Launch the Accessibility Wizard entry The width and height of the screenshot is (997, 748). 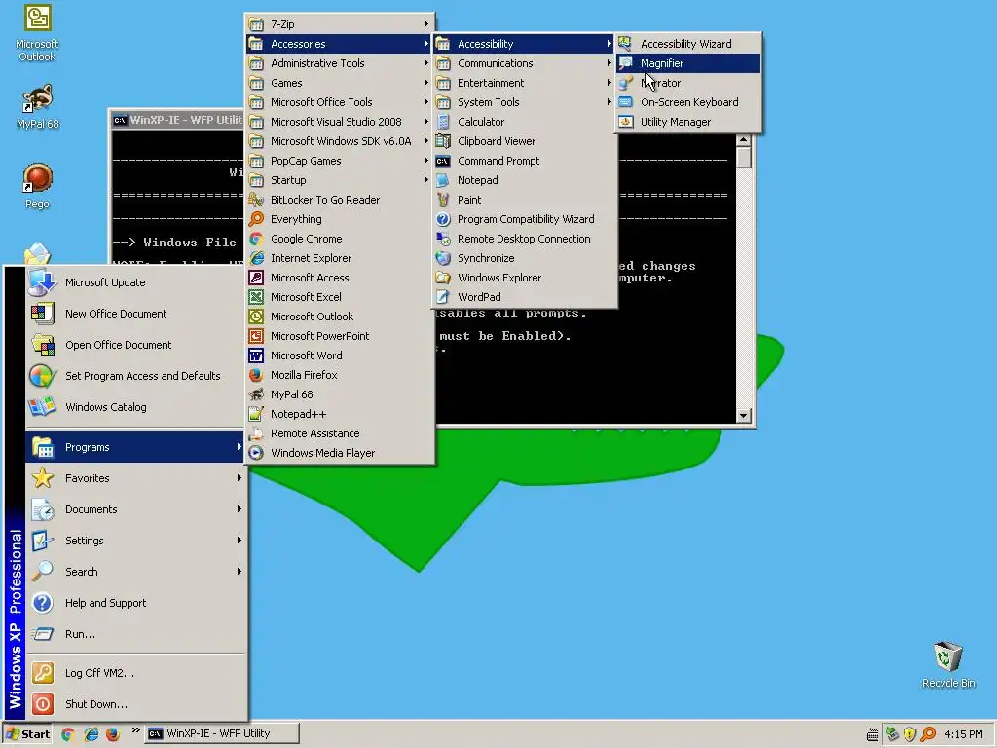[688, 44]
